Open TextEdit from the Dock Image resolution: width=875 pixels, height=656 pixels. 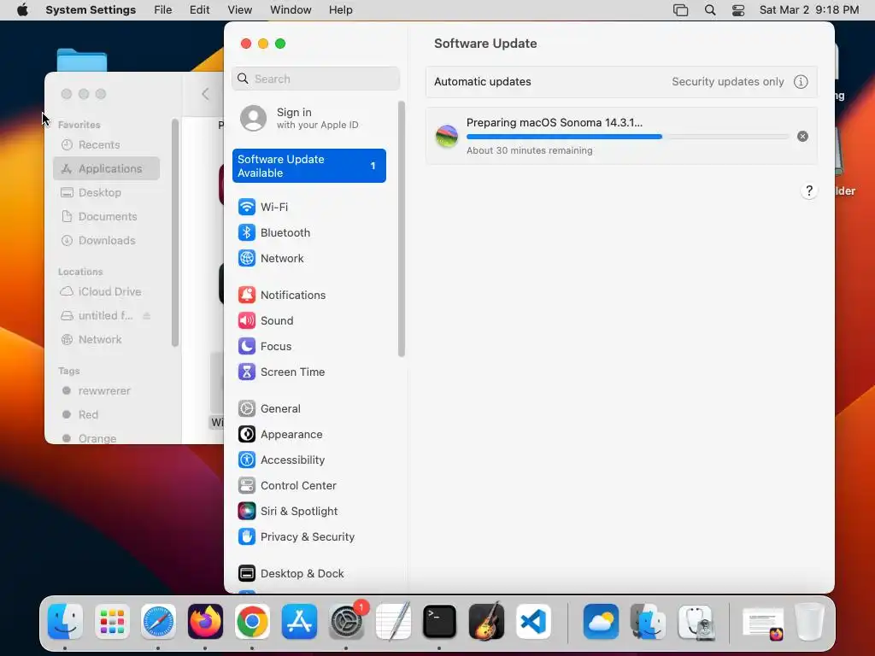[393, 622]
